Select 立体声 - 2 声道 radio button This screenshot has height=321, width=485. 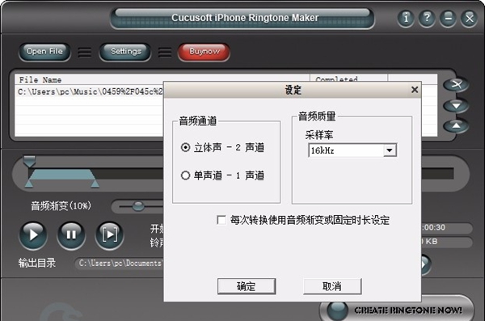(185, 147)
